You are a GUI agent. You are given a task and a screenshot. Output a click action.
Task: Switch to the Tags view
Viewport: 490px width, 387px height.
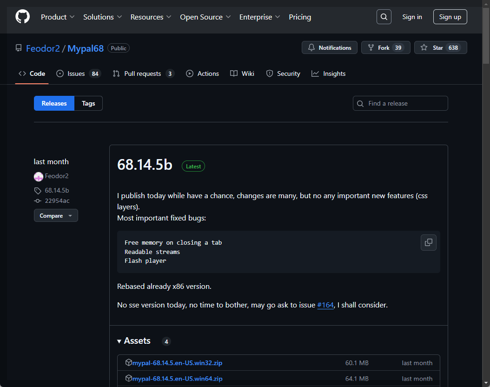tap(88, 103)
